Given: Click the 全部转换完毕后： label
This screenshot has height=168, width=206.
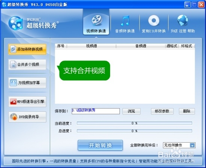Looking at the screenshot, I should pyautogui.click(x=144, y=145).
